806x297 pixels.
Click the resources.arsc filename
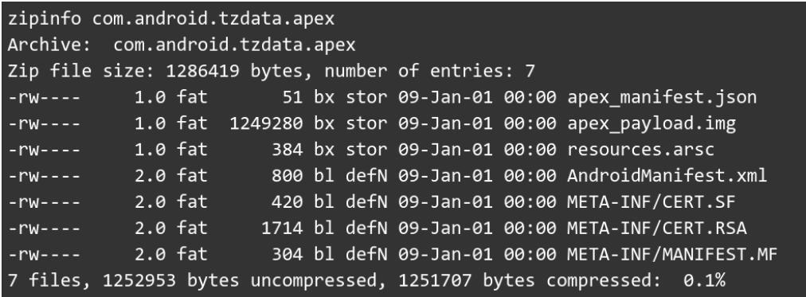(x=640, y=150)
